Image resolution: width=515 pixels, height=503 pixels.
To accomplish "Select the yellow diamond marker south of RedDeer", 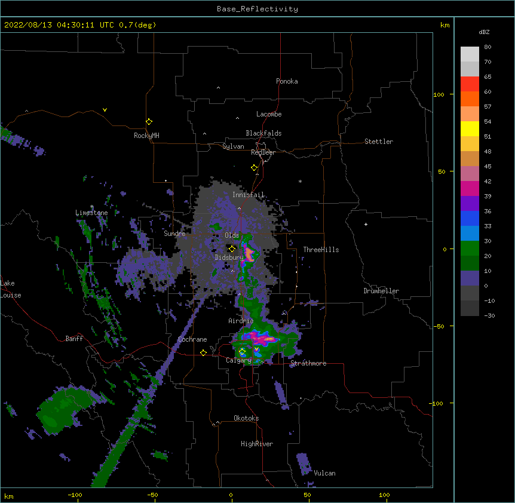I will [x=254, y=168].
